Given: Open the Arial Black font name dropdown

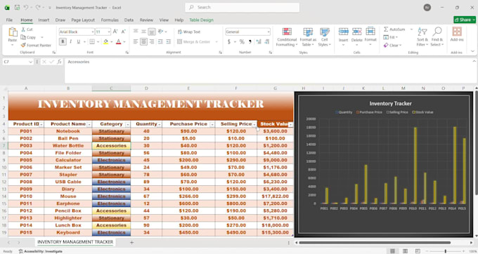Looking at the screenshot, I should tap(92, 32).
